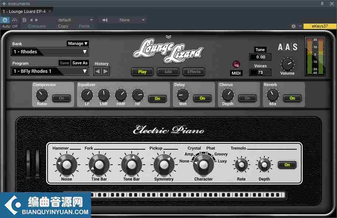Open the Lounge Lizard EP-4 tab dropdown arrow
Screen dimensions: 337x218
click(50, 11)
